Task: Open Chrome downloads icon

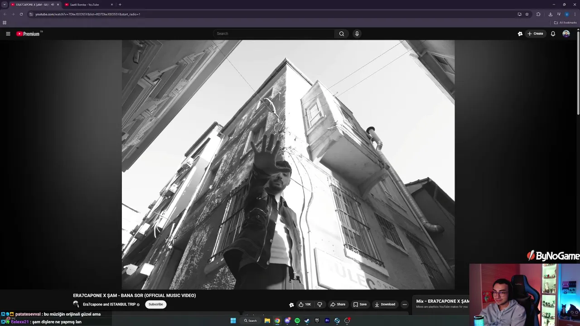Action: pos(551,14)
